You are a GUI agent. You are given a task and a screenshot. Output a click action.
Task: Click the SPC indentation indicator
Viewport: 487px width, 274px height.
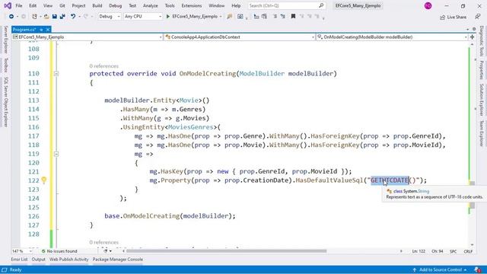pos(454,251)
